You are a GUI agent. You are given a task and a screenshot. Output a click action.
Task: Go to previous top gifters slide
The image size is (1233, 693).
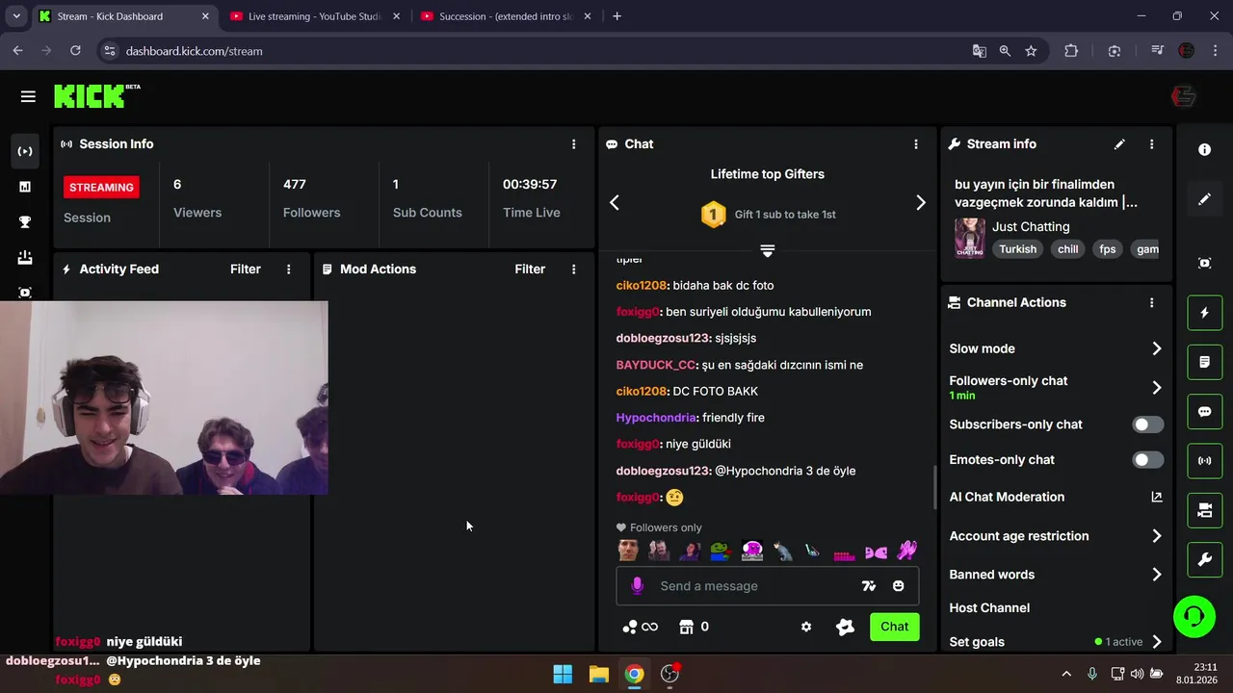click(615, 202)
